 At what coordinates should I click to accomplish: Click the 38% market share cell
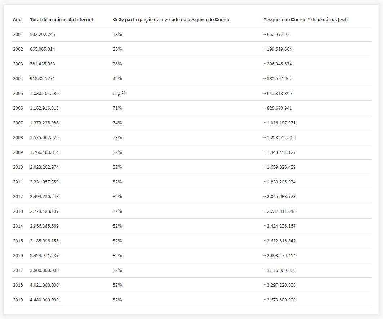(117, 64)
